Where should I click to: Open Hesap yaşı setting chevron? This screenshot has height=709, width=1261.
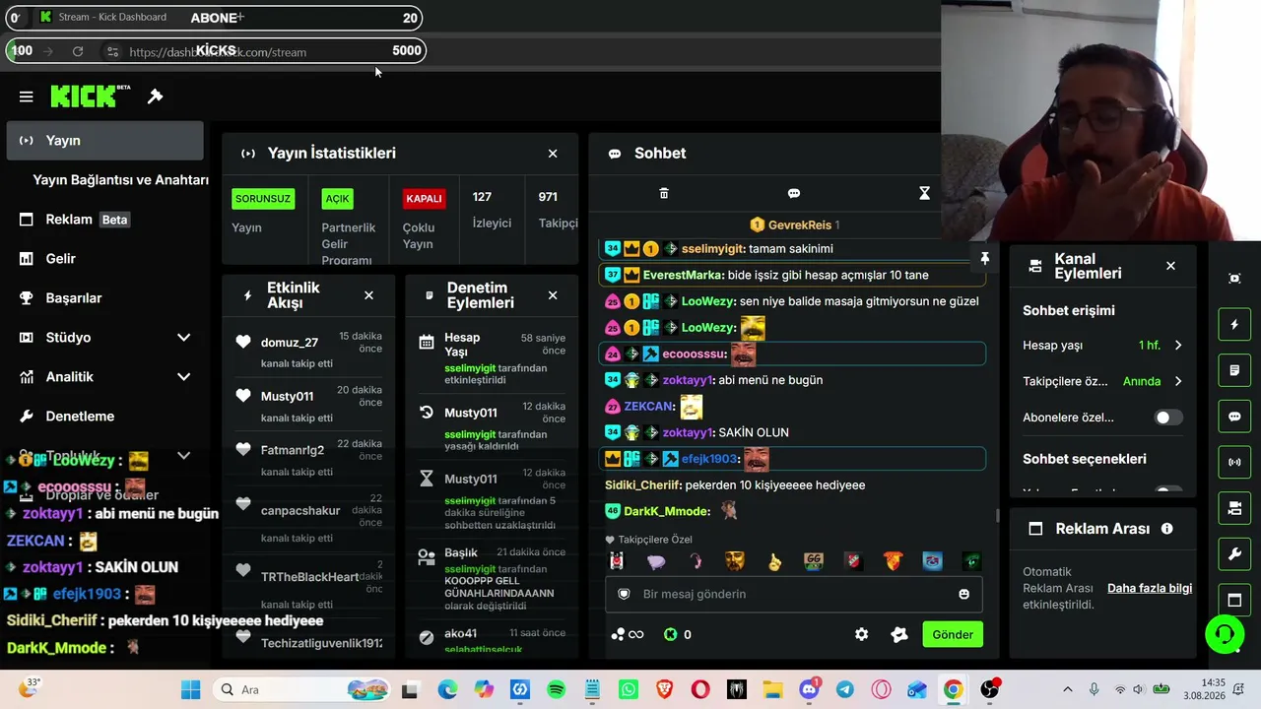point(1178,346)
